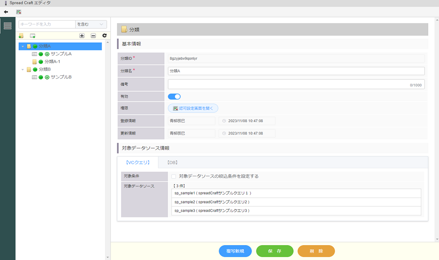
Task: Check 対象データソースの絞込条件を設定する checkbox
Action: tap(173, 176)
